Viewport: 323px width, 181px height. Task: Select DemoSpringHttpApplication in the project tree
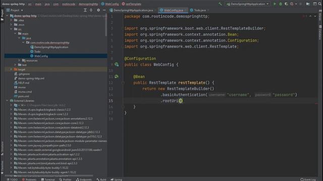pyautogui.click(x=51, y=47)
